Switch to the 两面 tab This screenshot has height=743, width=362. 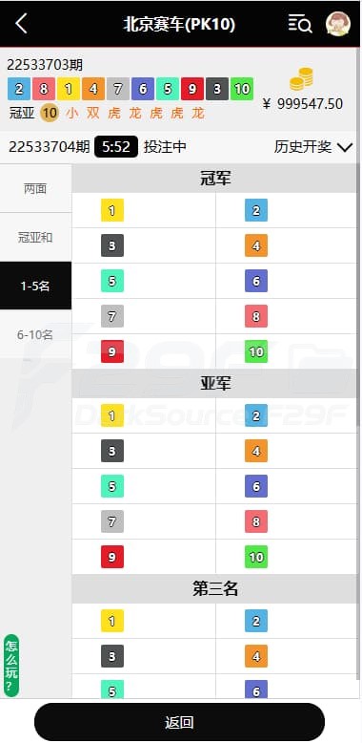click(x=36, y=188)
